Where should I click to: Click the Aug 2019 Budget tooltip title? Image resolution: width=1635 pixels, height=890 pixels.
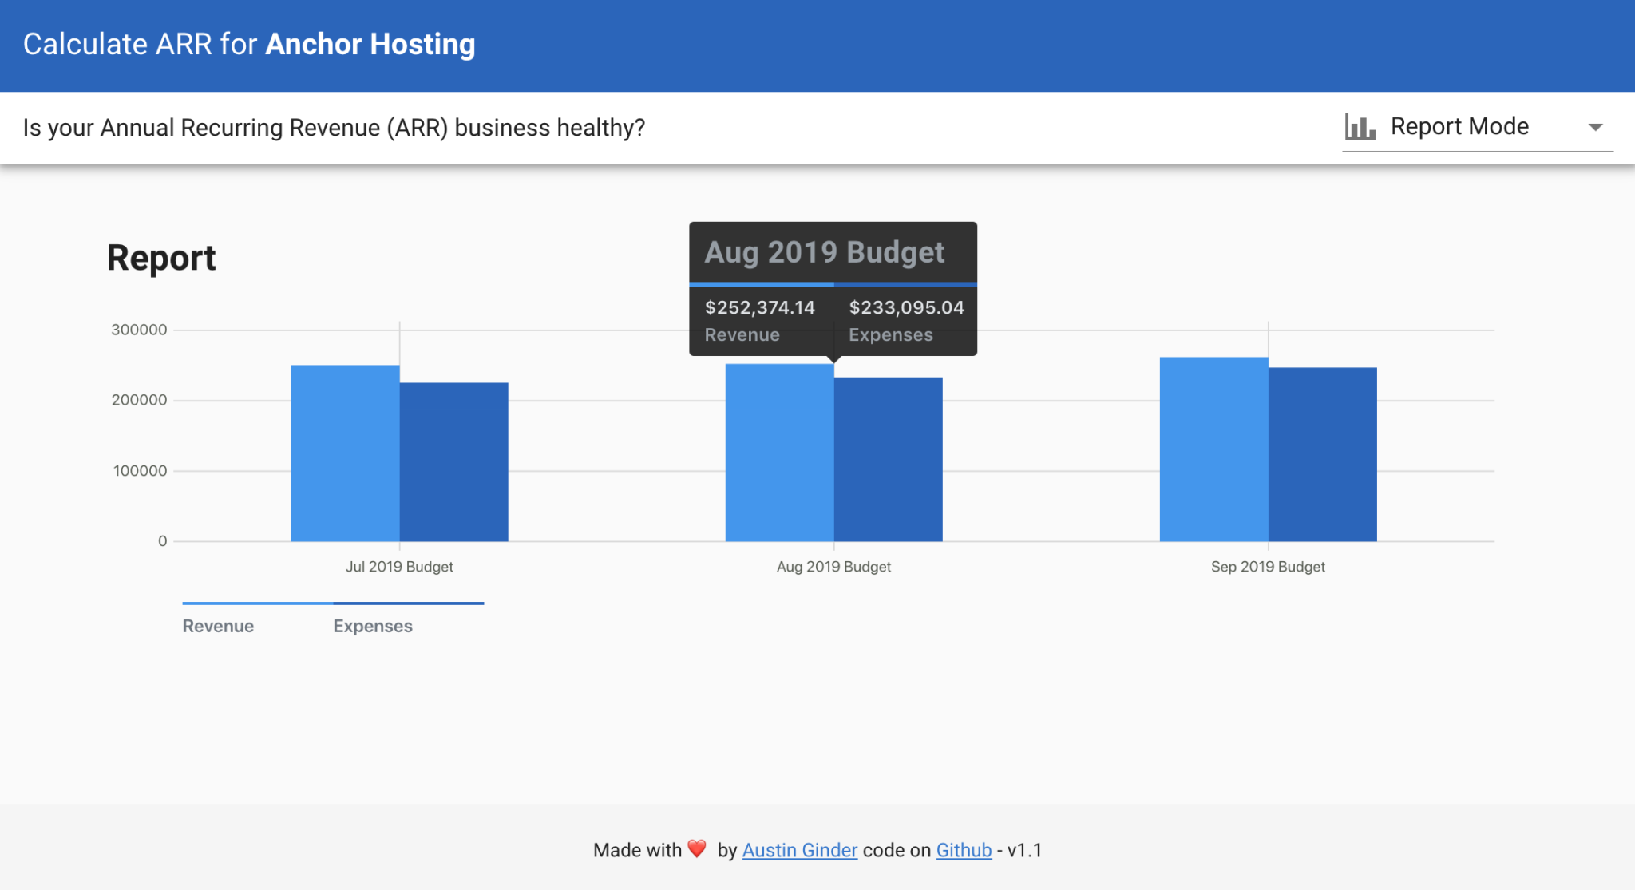pyautogui.click(x=824, y=252)
